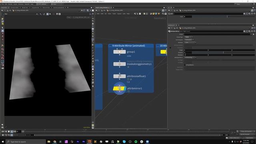This screenshot has height=144, width=256.
Task: Open the Attributes dropdown set to Color
Action: (190, 42)
